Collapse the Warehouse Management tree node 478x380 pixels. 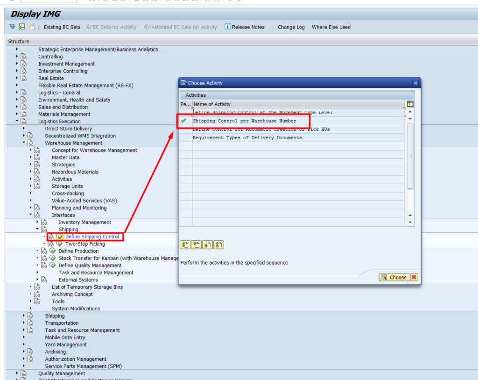pyautogui.click(x=24, y=143)
